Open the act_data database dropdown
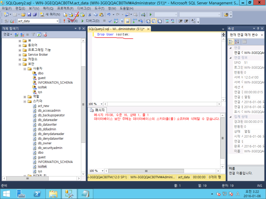Image resolution: width=266 pixels, height=199 pixels. pyautogui.click(x=57, y=21)
